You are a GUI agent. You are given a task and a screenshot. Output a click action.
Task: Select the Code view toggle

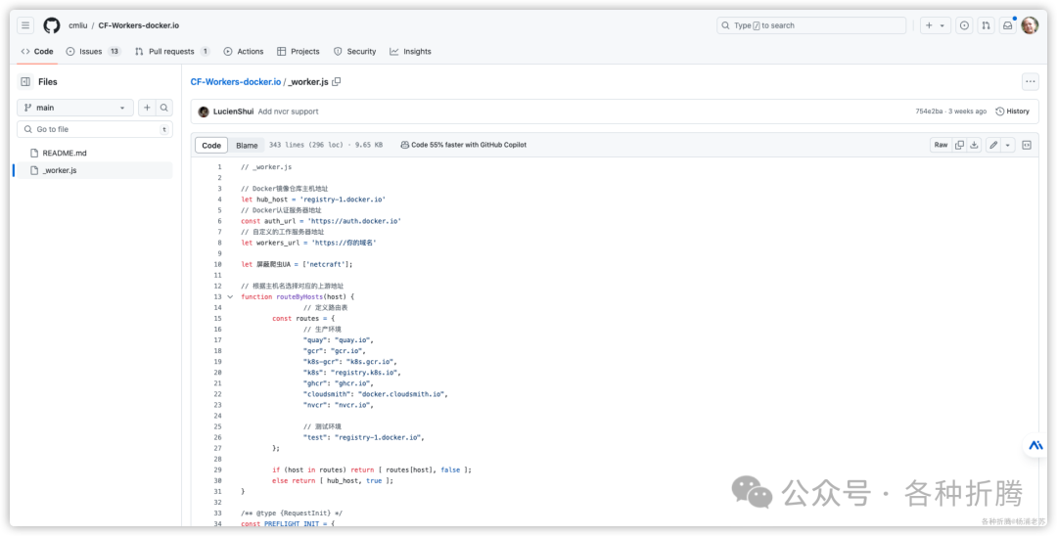pyautogui.click(x=211, y=145)
